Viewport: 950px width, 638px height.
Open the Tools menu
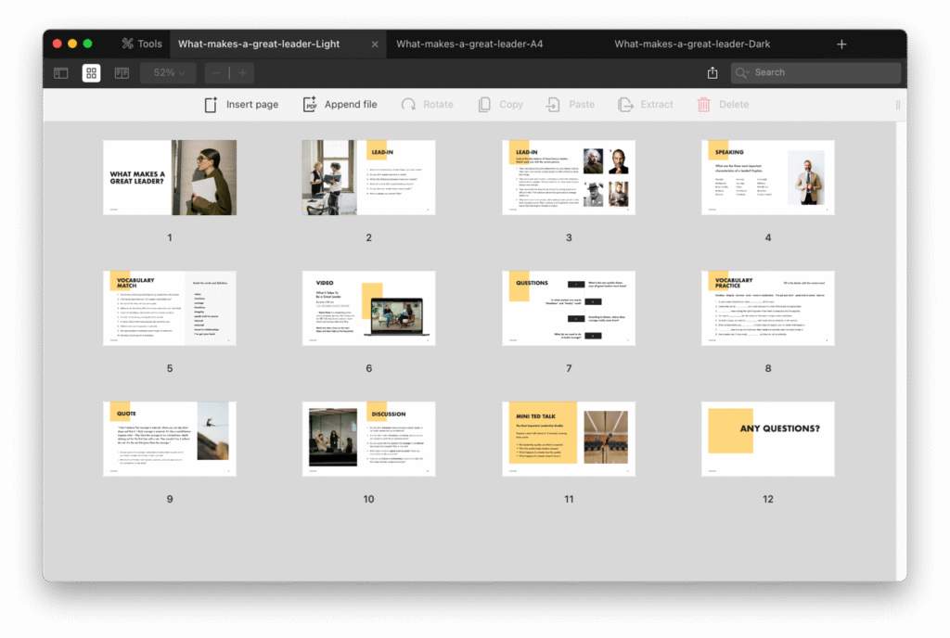(x=141, y=44)
